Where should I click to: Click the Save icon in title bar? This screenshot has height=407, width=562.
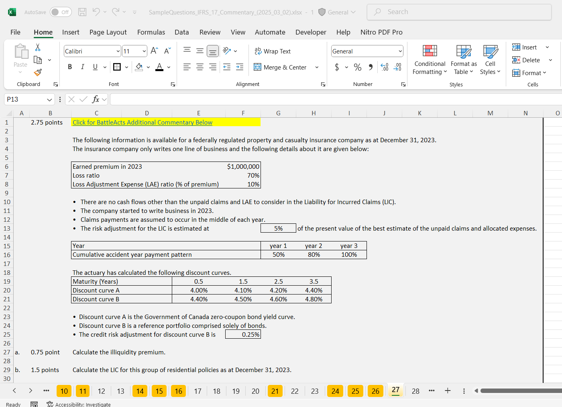click(x=82, y=12)
